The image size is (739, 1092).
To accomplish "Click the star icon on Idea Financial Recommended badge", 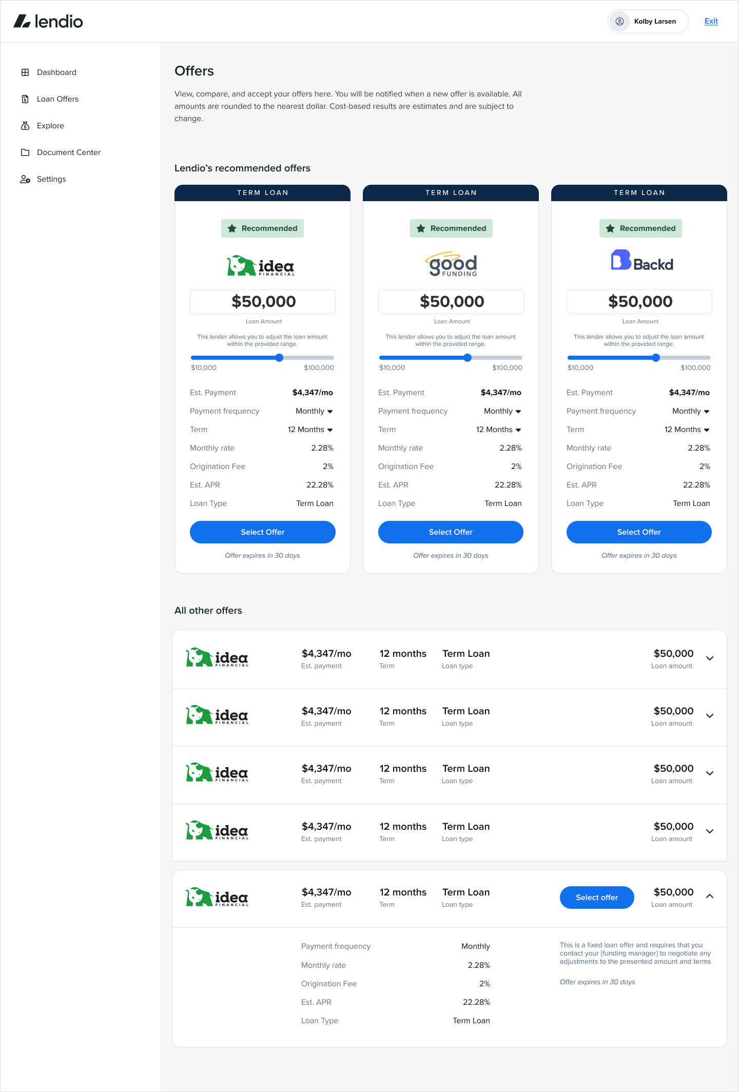I will pos(232,228).
